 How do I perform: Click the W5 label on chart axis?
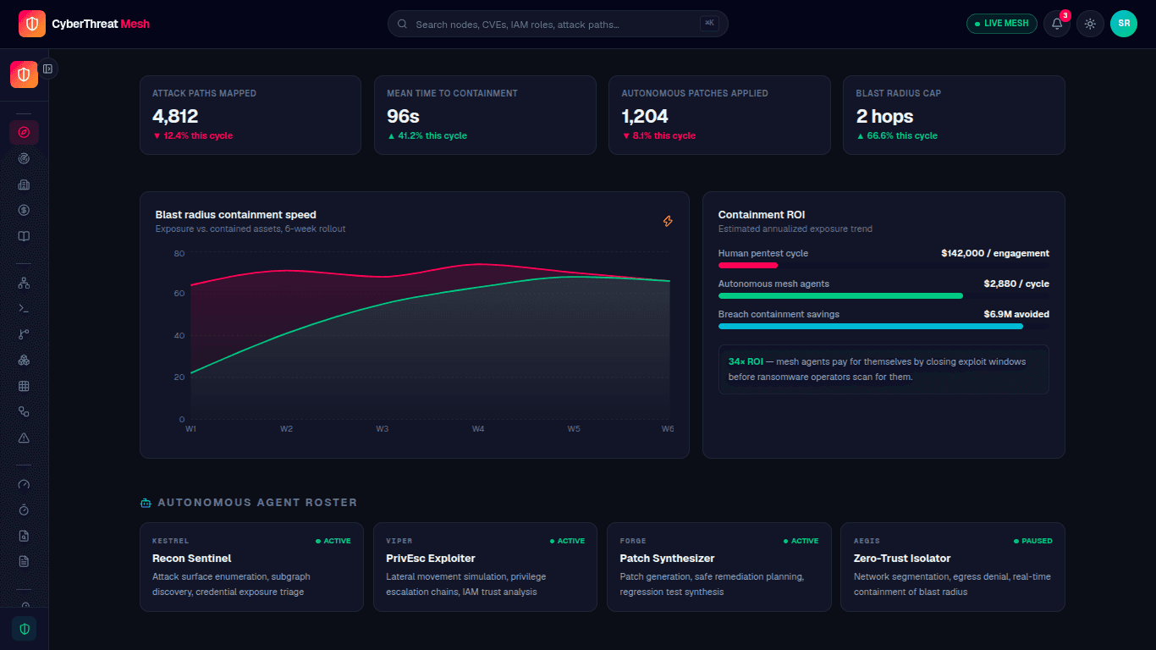coord(574,429)
